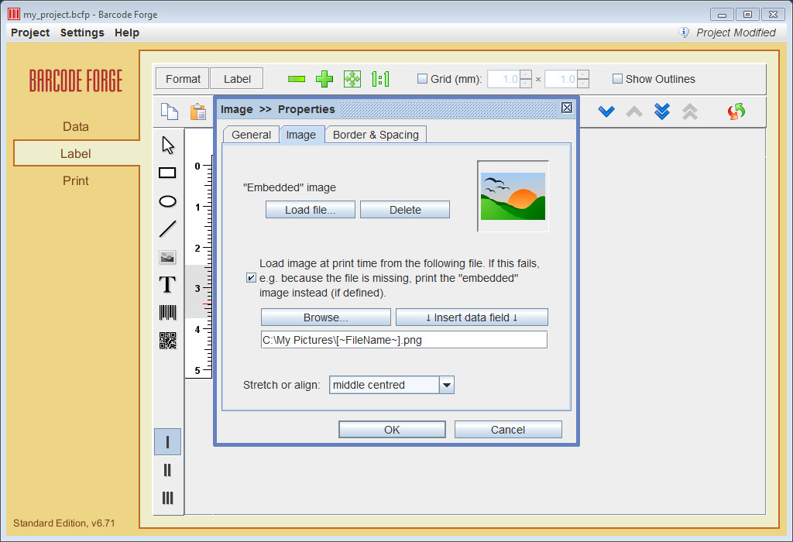This screenshot has width=793, height=542.
Task: Move item up one layer
Action: click(634, 111)
